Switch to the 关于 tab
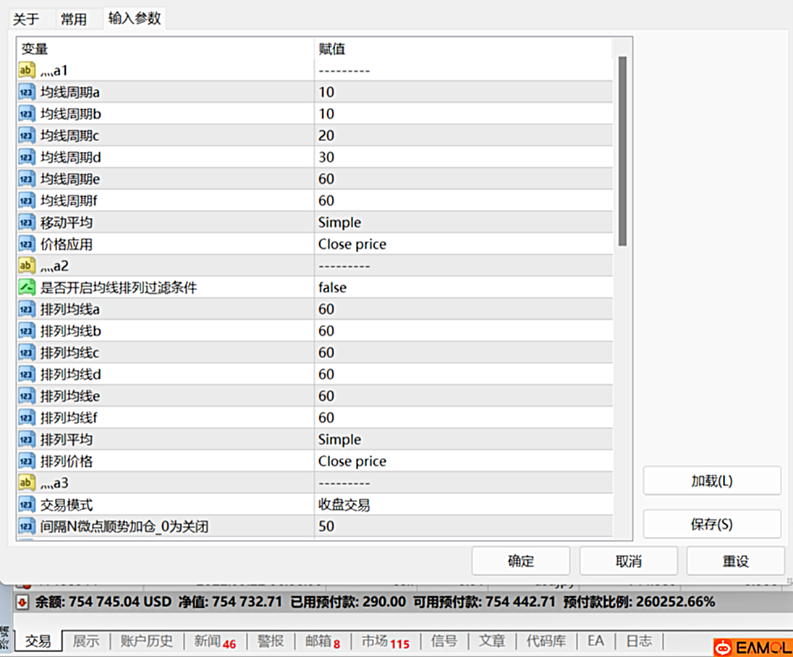Viewport: 793px width, 657px height. pyautogui.click(x=26, y=20)
